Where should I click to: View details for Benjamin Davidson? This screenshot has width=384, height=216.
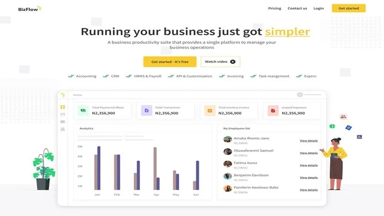(x=308, y=178)
